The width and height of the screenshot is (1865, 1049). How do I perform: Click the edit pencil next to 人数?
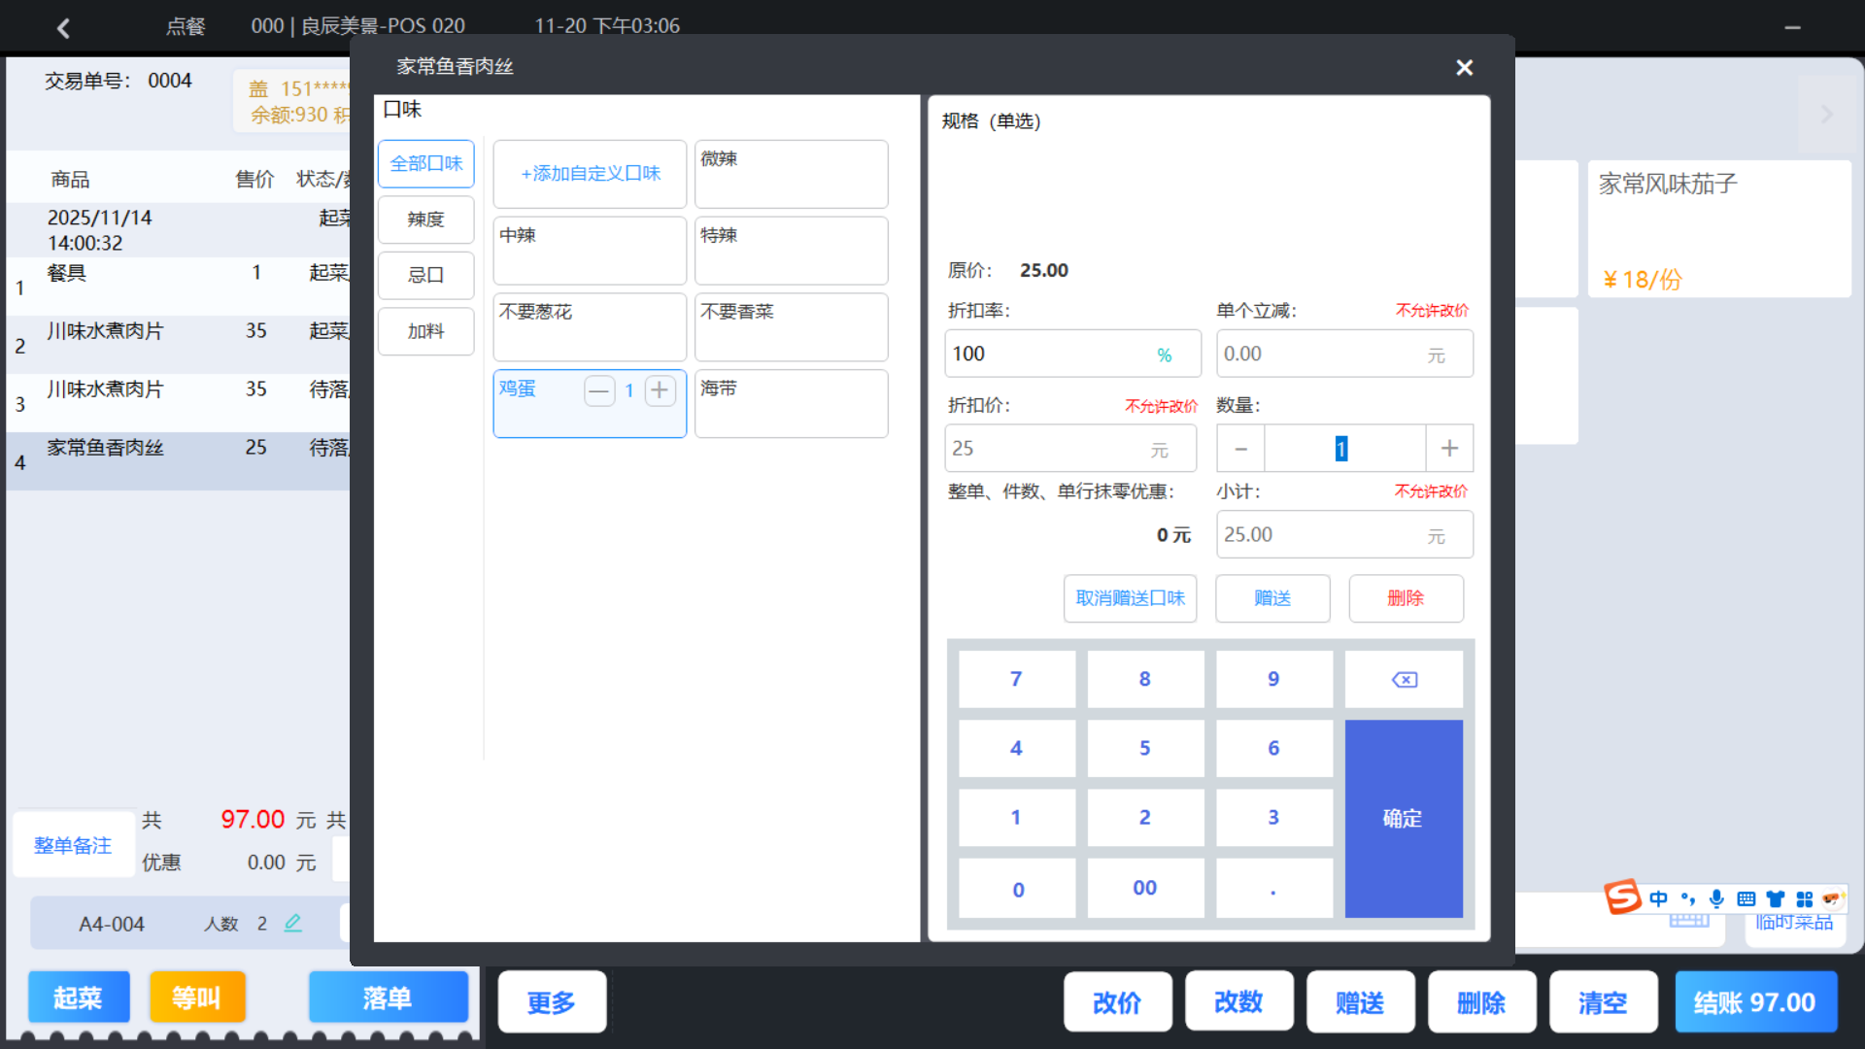[292, 924]
